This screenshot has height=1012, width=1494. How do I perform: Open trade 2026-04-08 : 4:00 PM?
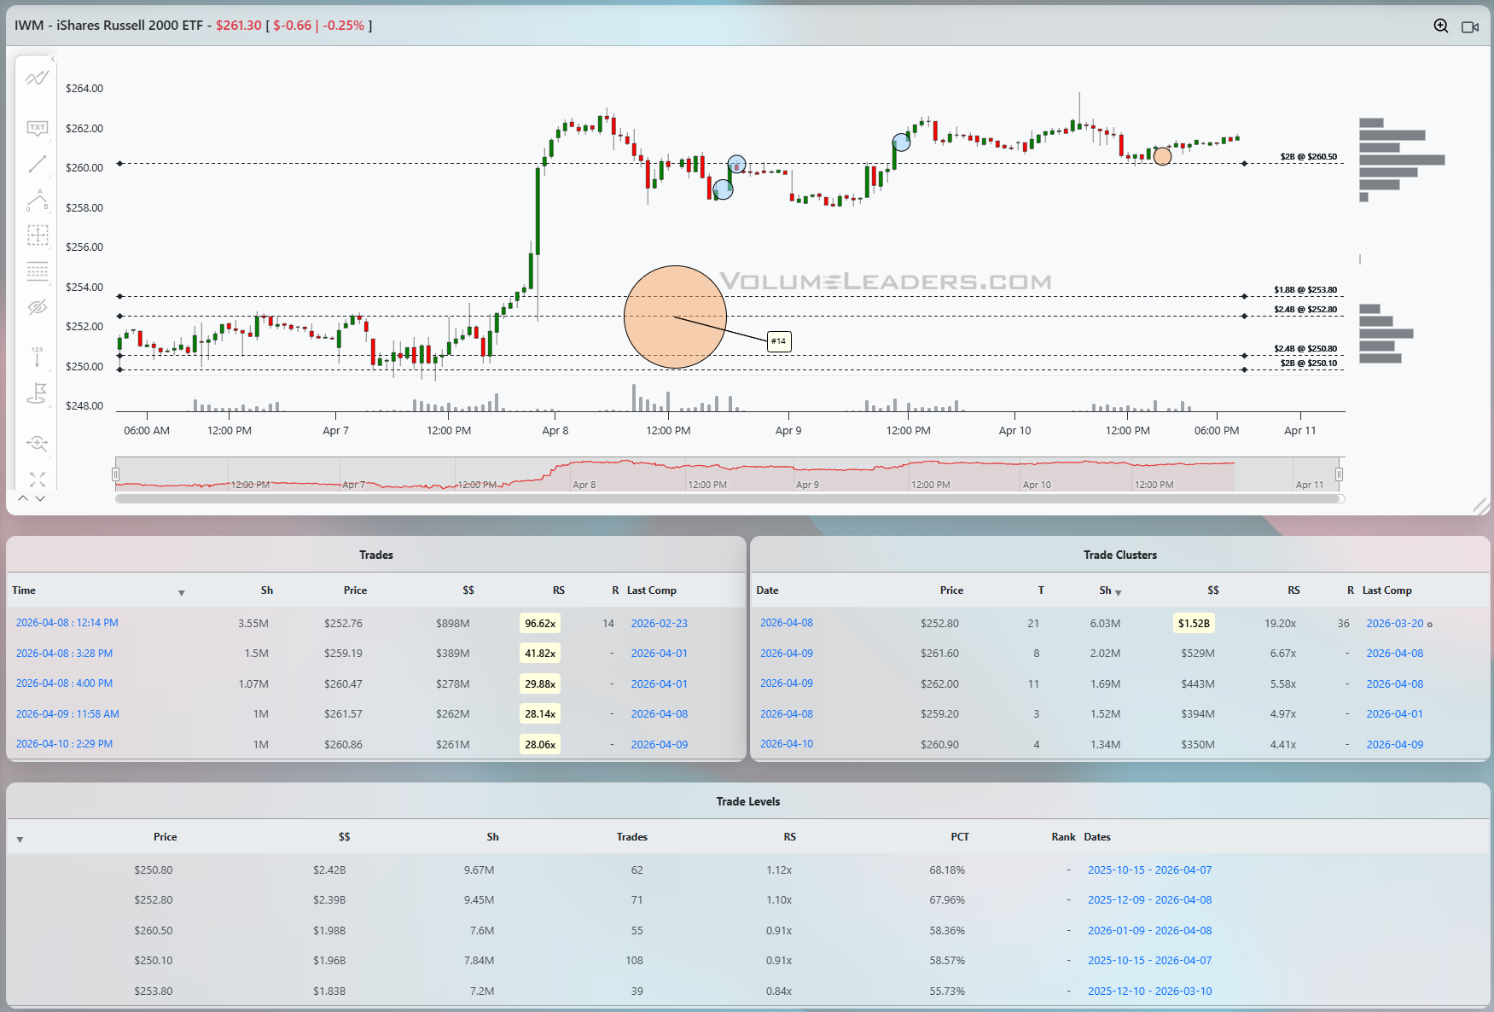coord(64,683)
